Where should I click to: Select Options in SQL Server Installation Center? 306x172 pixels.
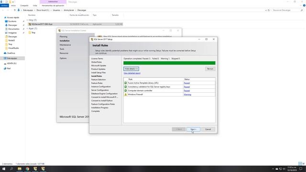tap(63, 58)
